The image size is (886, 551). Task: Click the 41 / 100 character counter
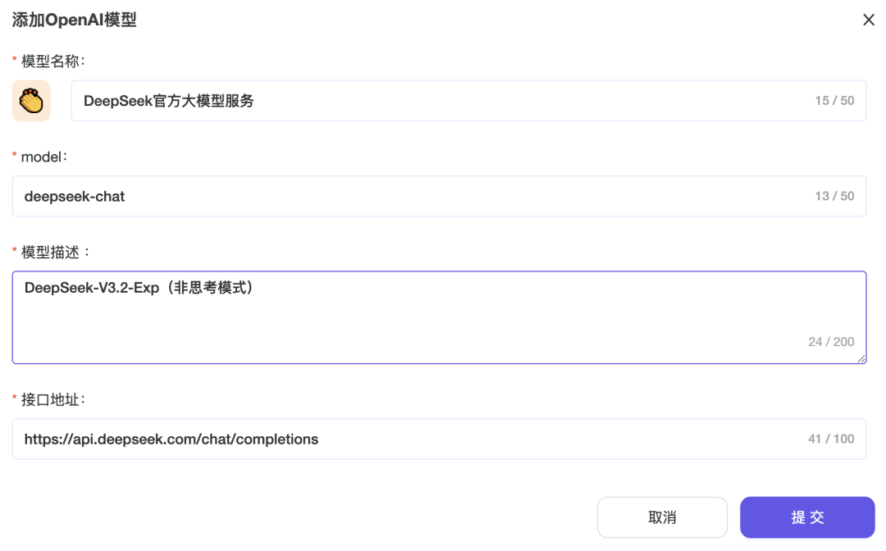tap(831, 439)
